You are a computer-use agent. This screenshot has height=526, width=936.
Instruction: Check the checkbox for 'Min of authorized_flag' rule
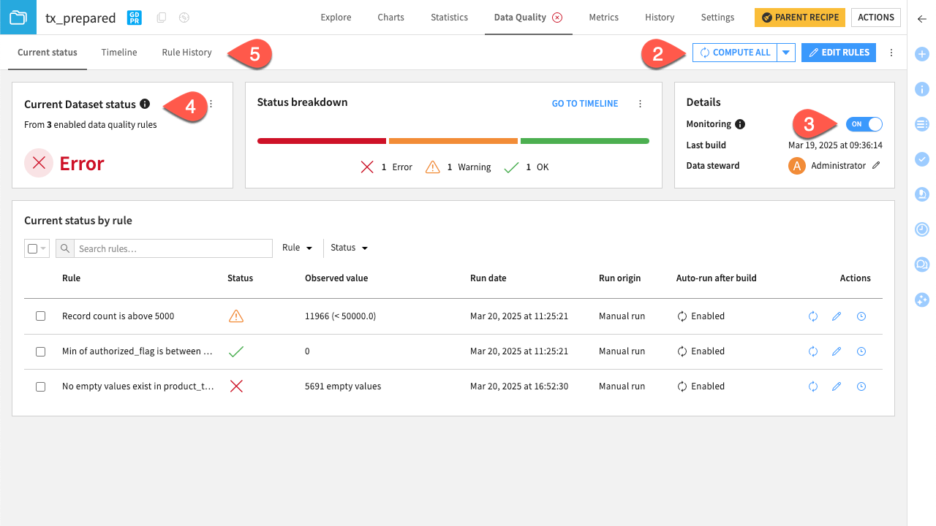[x=40, y=351]
